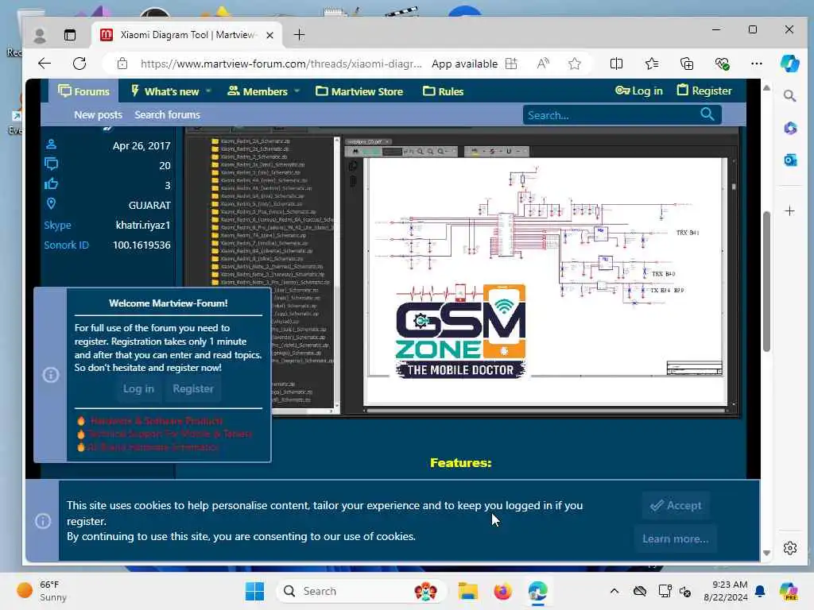Select Sonork ID 100.1619536
The width and height of the screenshot is (814, 610).
tap(141, 245)
